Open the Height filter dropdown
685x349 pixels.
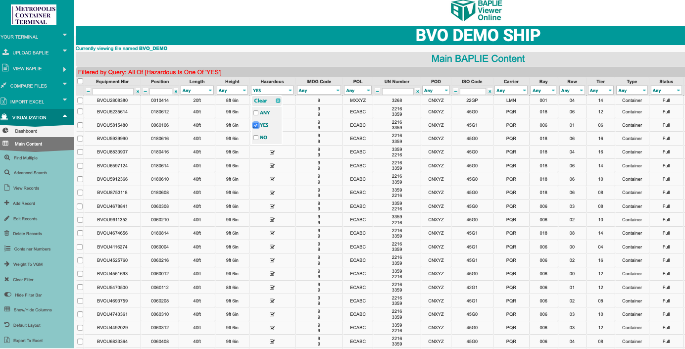point(232,91)
